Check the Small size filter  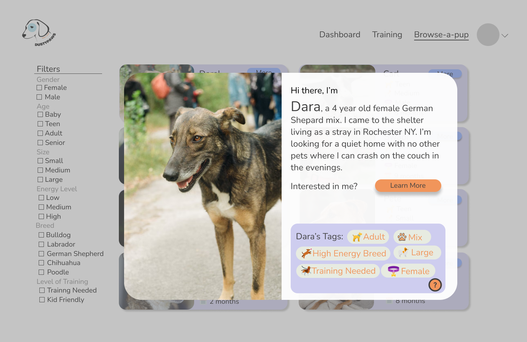(40, 161)
